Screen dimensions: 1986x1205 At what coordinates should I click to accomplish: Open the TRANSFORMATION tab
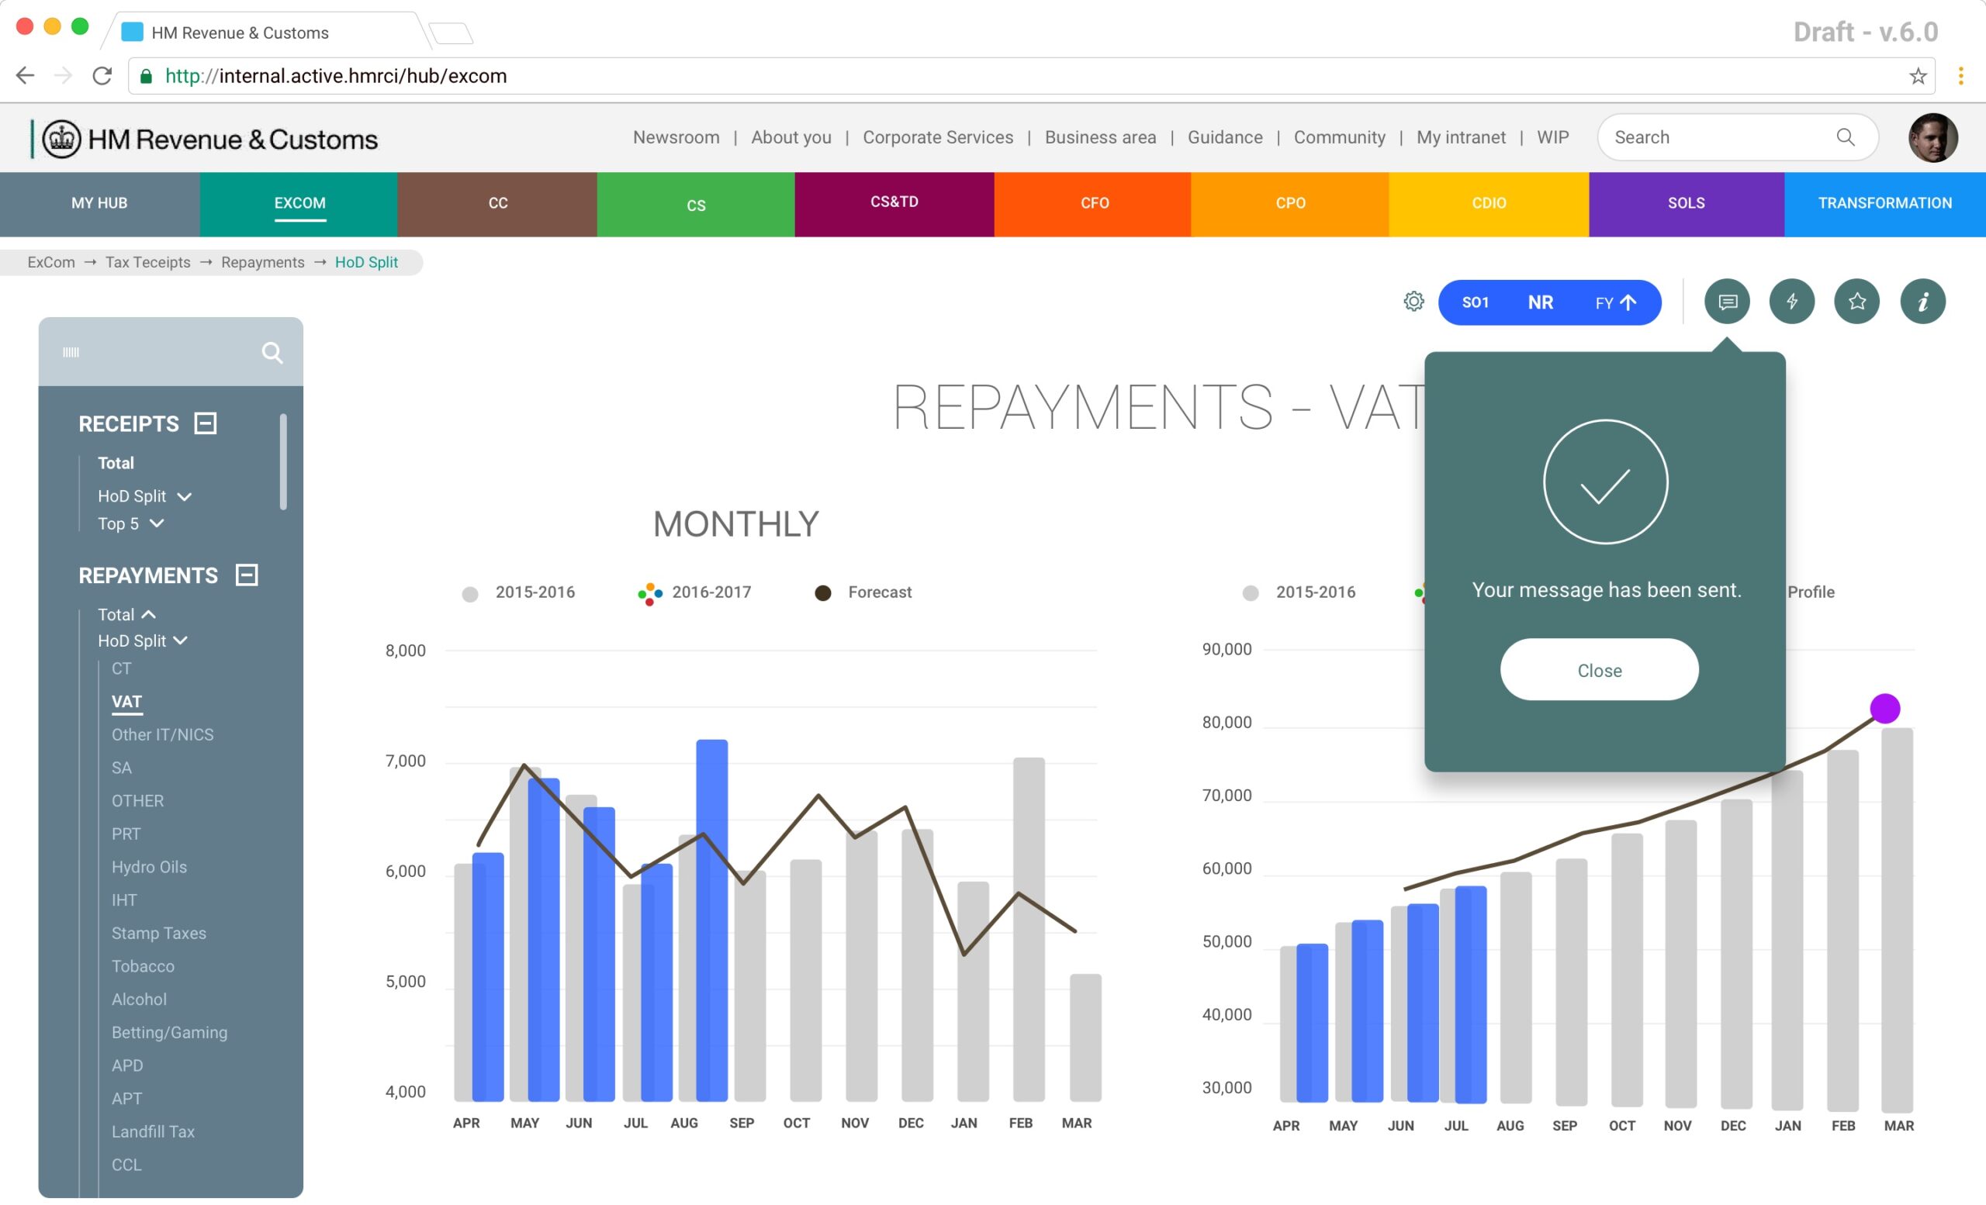point(1884,204)
